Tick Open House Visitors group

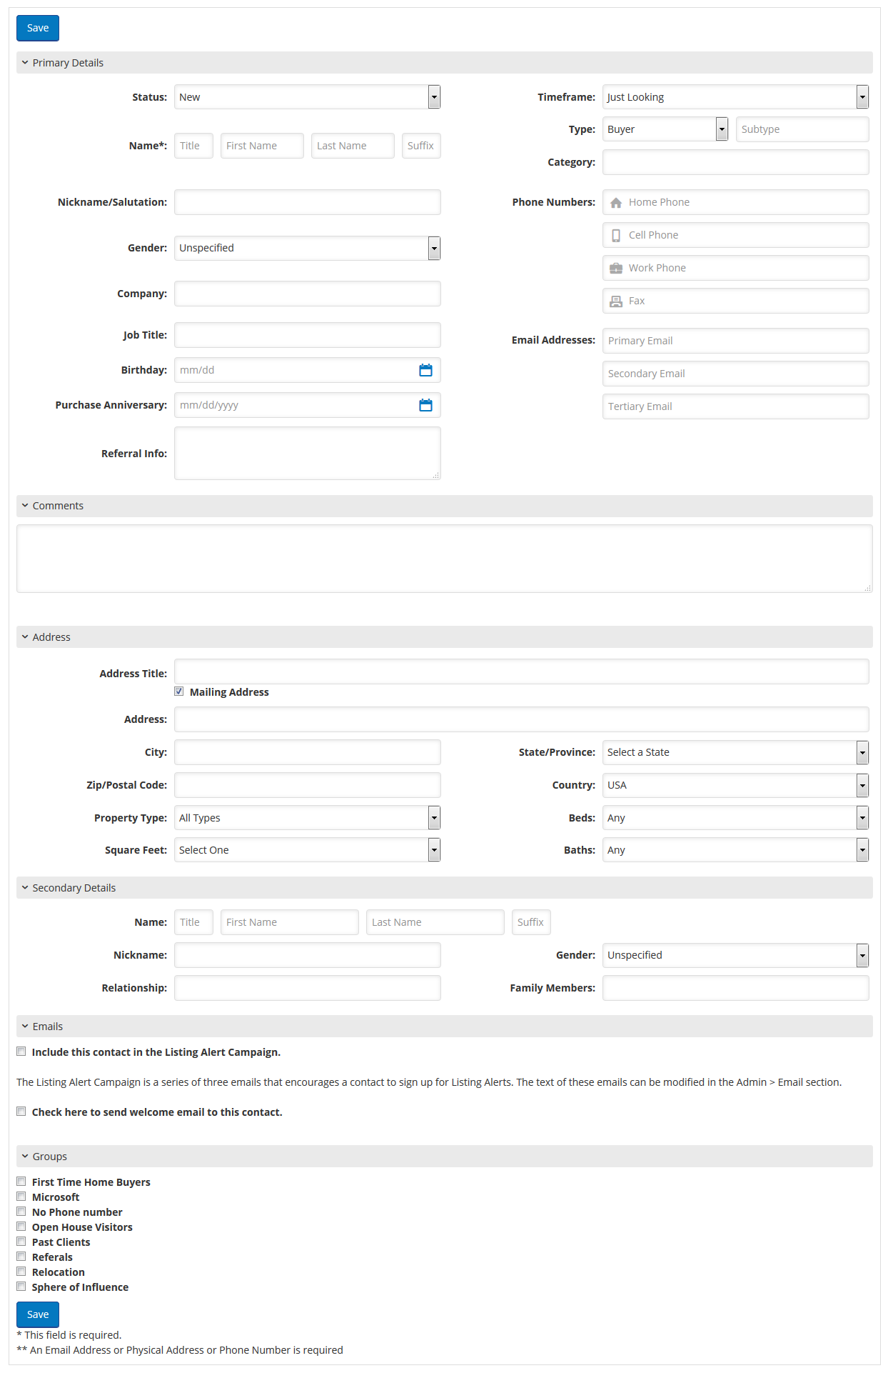click(21, 1227)
